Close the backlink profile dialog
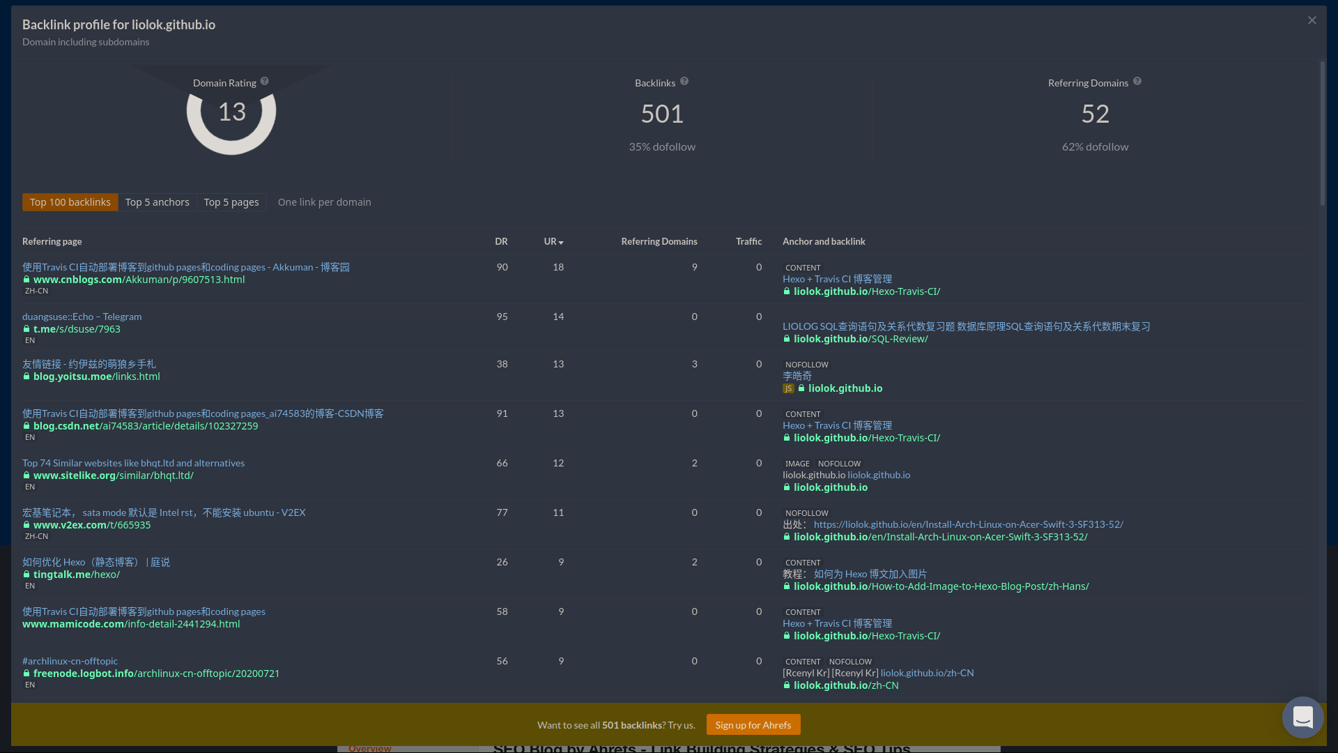Viewport: 1338px width, 753px height. [x=1312, y=20]
